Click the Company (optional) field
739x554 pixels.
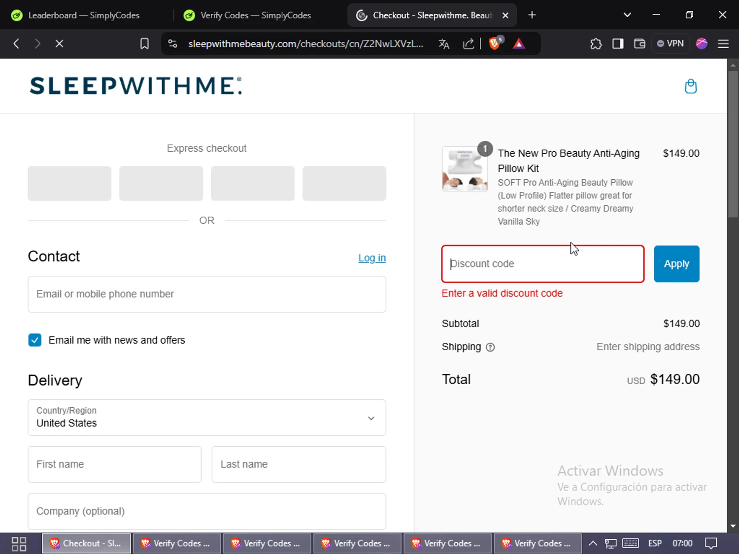(x=207, y=511)
